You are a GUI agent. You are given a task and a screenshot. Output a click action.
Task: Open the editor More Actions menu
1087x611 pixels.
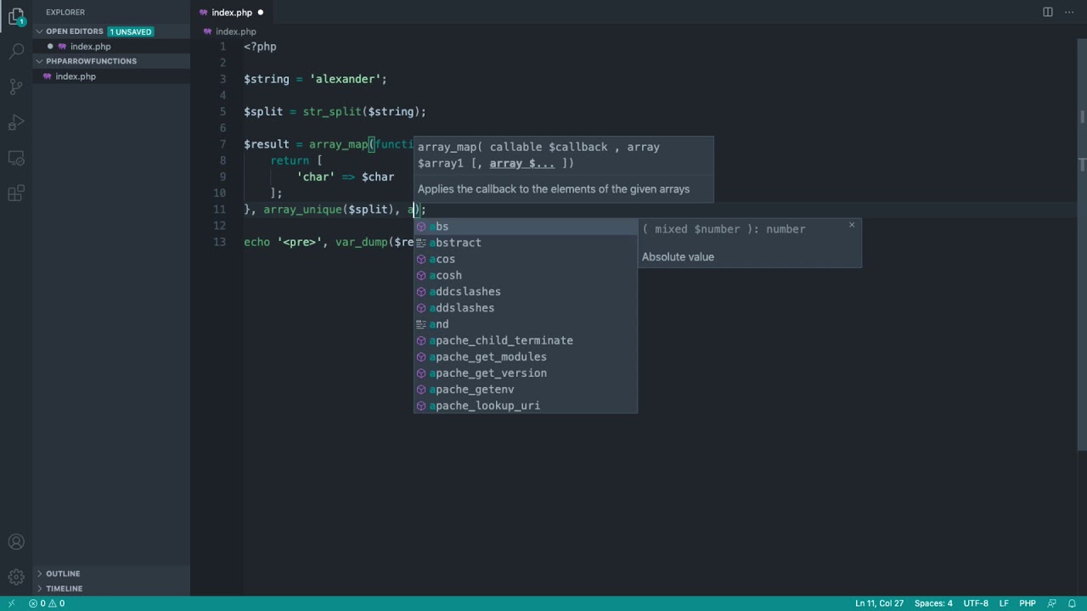(1070, 12)
